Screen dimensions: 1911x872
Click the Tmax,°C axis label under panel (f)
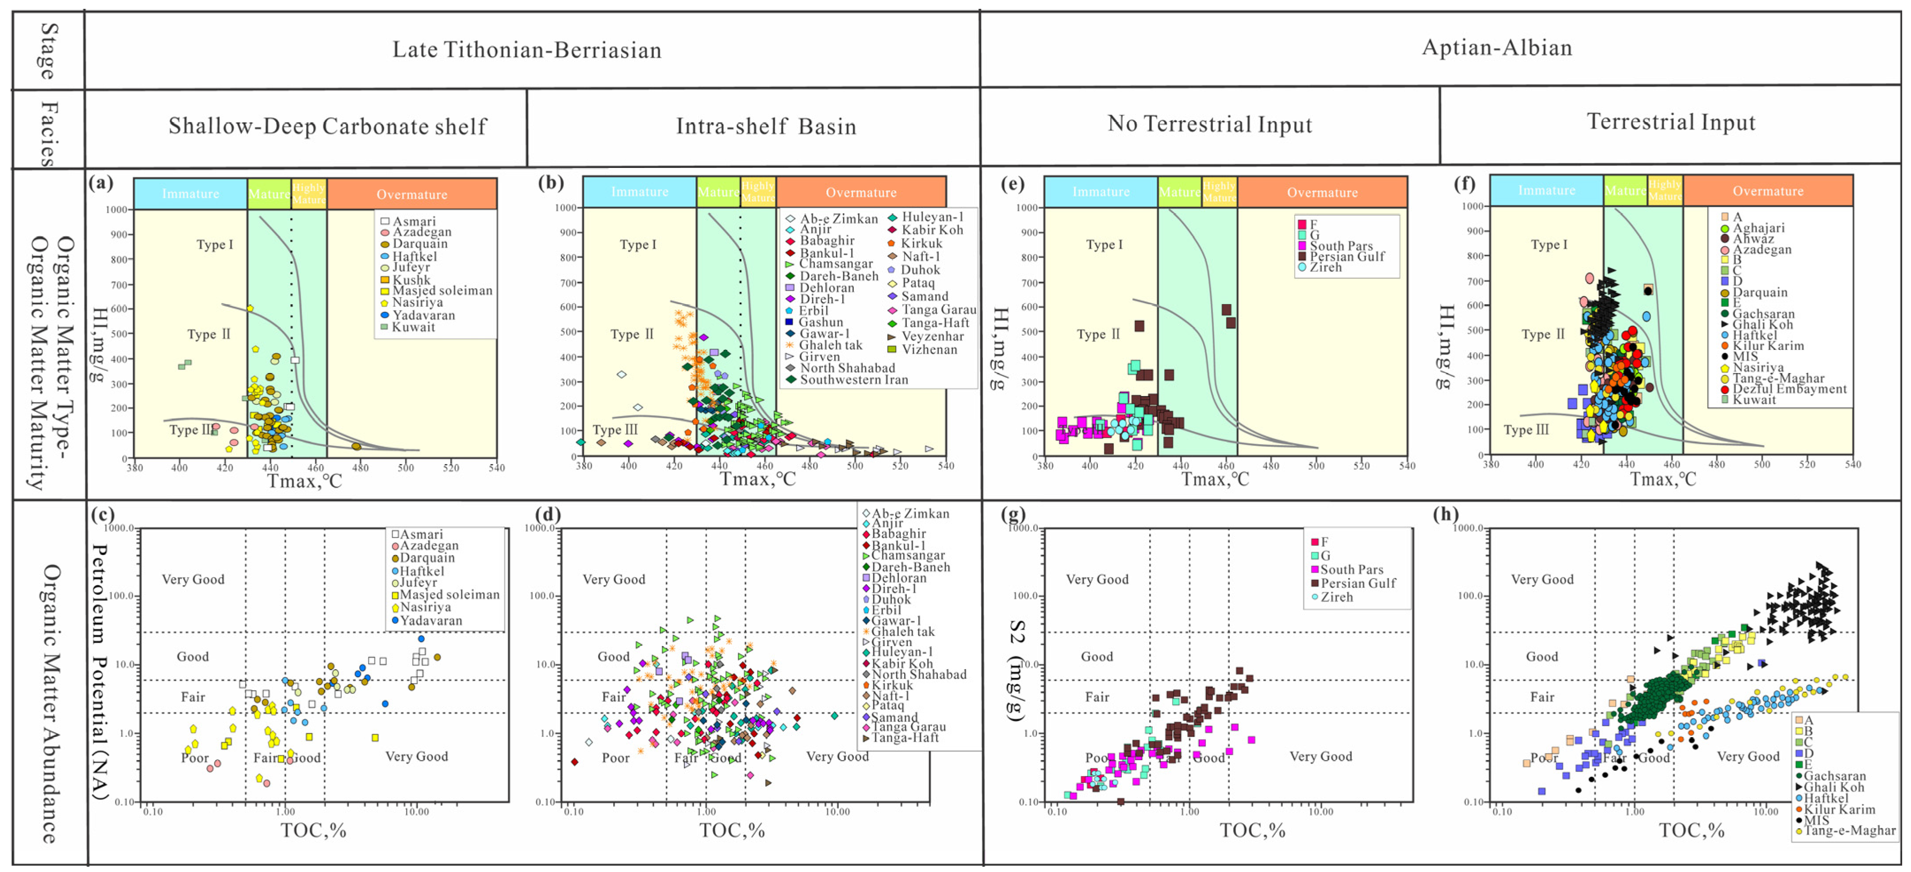click(x=1662, y=480)
